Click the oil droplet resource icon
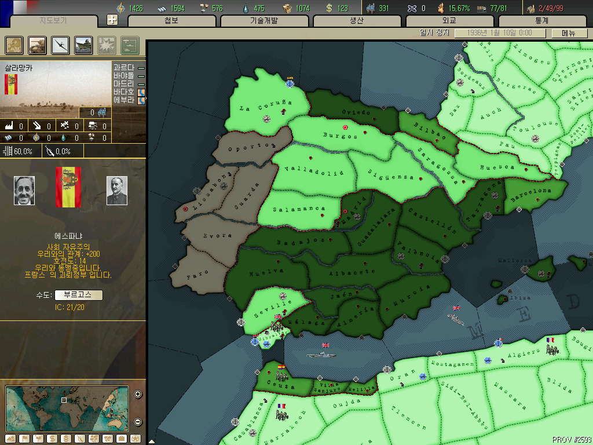 point(246,8)
